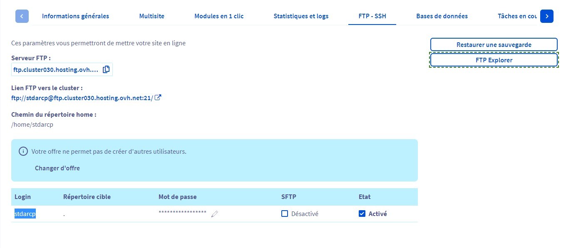Select the stdarcp login cell

(x=25, y=214)
